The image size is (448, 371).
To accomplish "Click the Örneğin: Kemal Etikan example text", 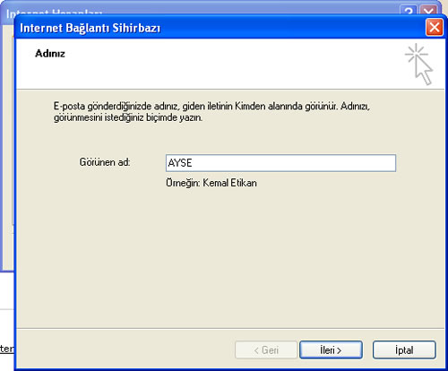I will tap(211, 183).
